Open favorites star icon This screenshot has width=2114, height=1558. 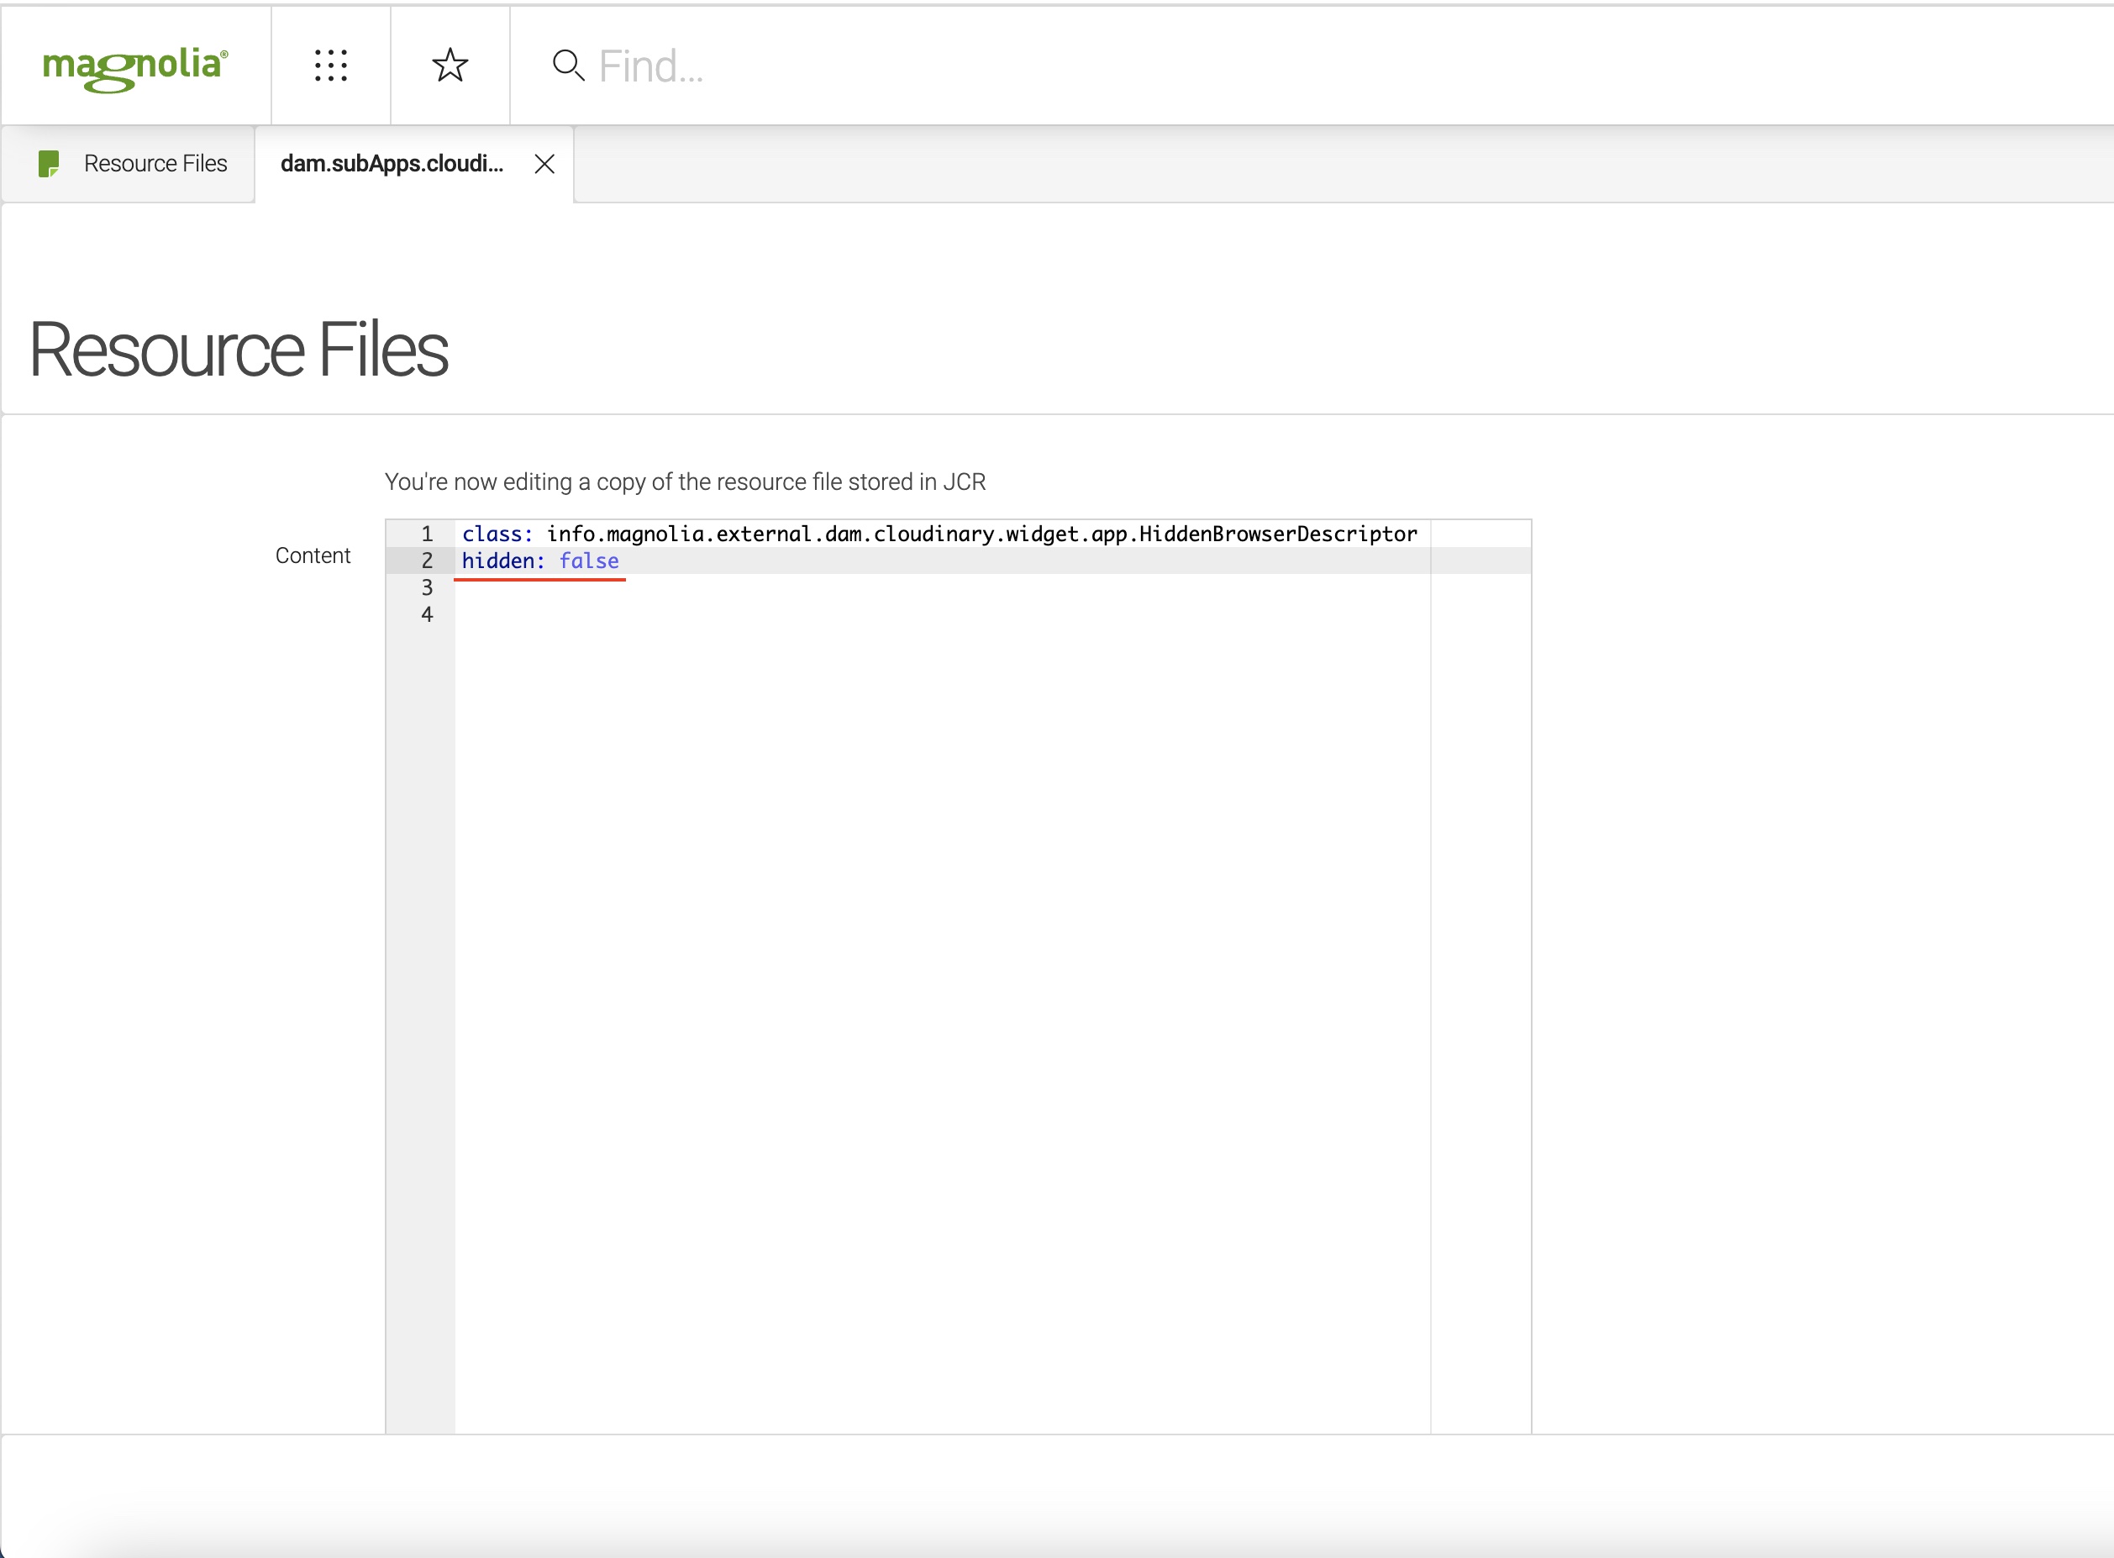450,66
